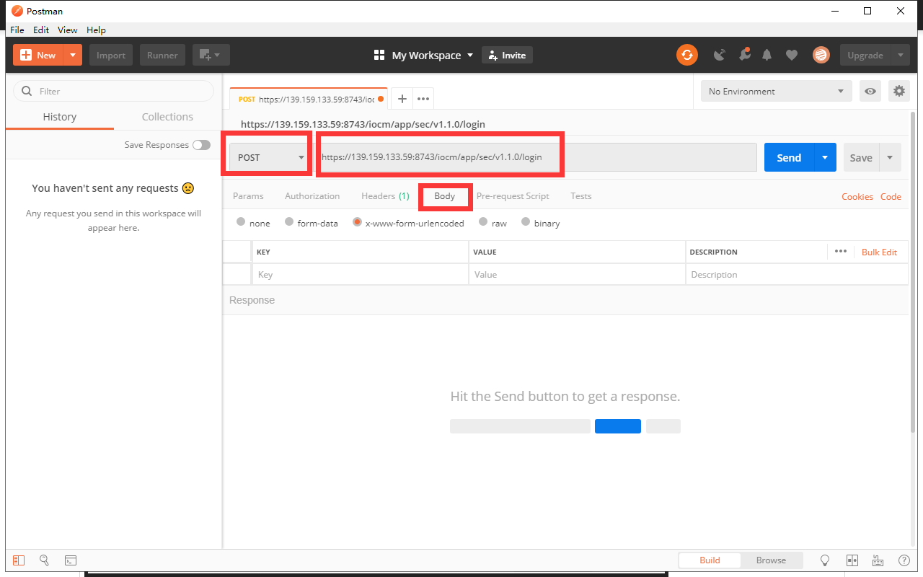
Task: Add a new request tab
Action: pyautogui.click(x=402, y=99)
